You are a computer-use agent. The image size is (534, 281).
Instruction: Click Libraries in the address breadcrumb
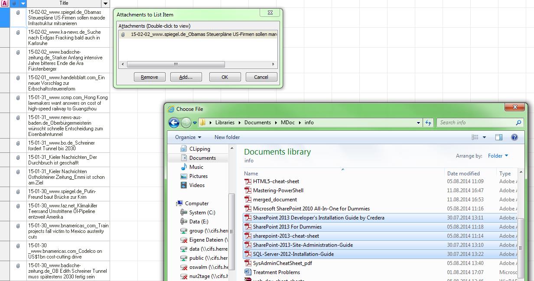click(x=225, y=123)
